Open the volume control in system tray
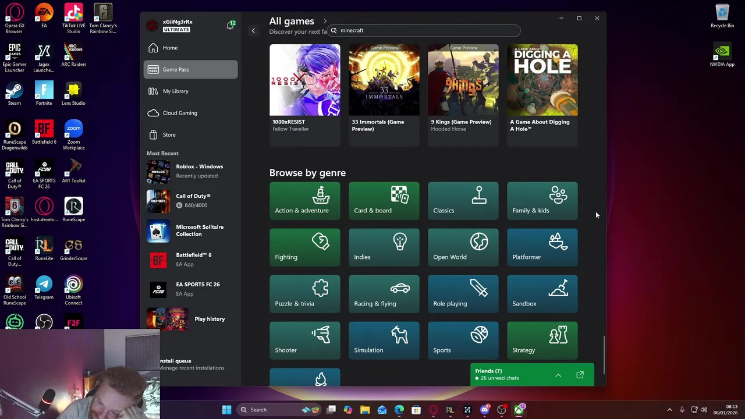The width and height of the screenshot is (745, 419). click(704, 410)
